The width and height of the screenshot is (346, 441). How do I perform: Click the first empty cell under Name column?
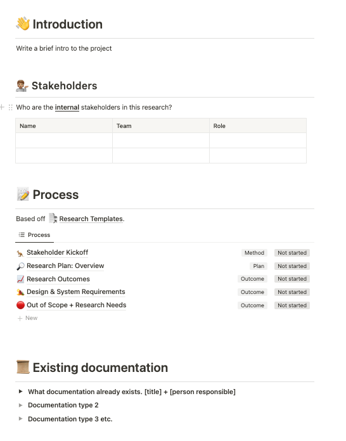pos(64,140)
